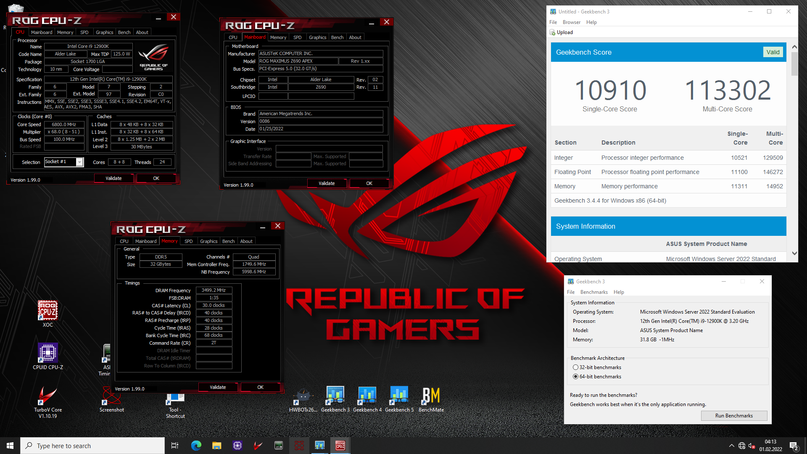Screen dimensions: 807x454
Task: Switch to the Geekbench taskbar window
Action: coord(320,446)
